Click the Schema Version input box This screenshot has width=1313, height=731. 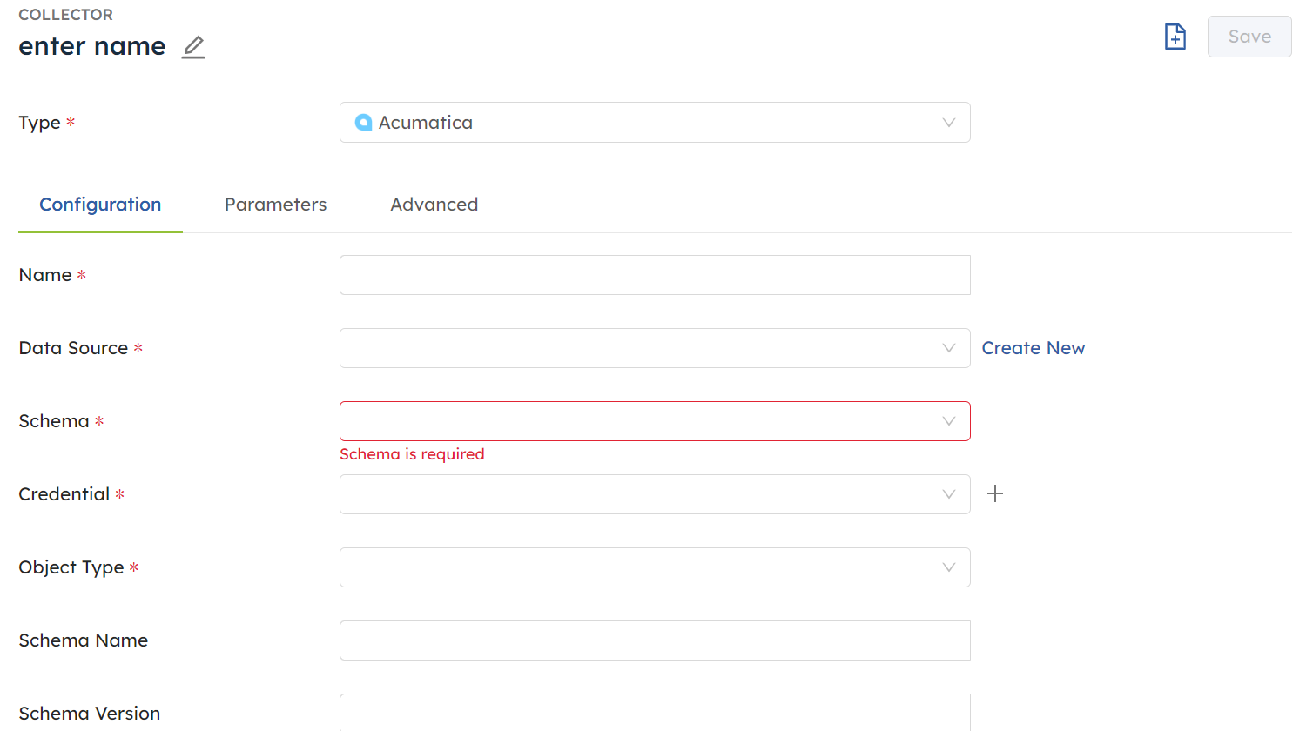[655, 713]
